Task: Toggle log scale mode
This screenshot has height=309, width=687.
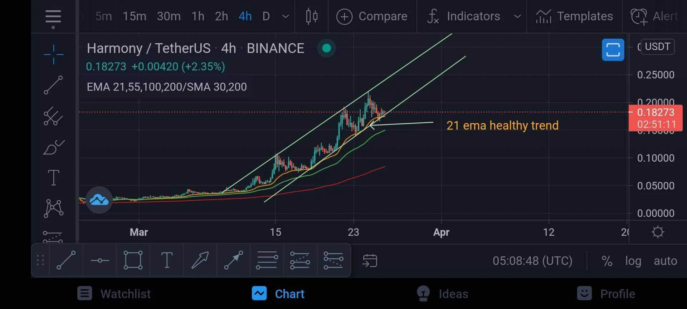Action: (633, 261)
